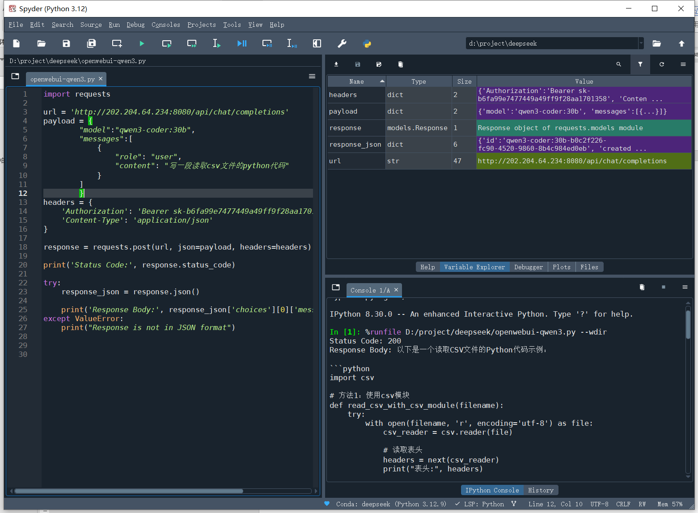Click the Debug file icon
This screenshot has height=513, width=698.
click(242, 43)
